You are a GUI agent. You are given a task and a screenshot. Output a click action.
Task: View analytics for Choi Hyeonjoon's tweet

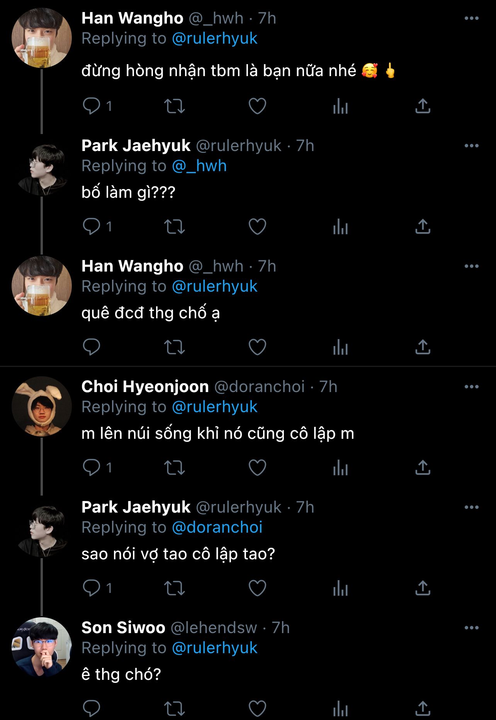pyautogui.click(x=340, y=467)
